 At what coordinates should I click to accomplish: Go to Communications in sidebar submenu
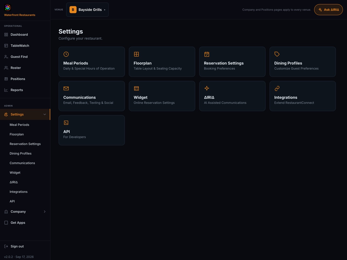[22, 163]
